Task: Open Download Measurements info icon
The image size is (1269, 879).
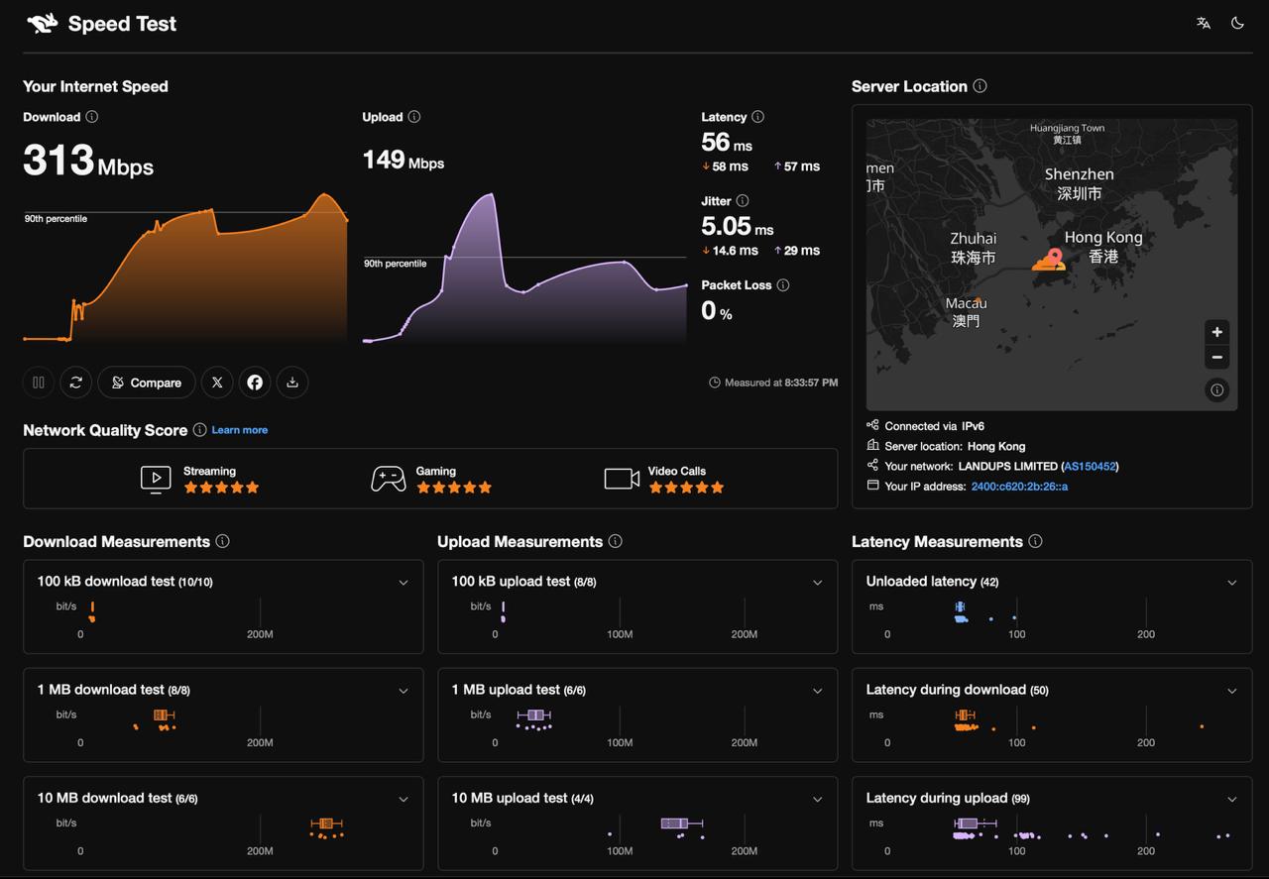Action: [223, 541]
